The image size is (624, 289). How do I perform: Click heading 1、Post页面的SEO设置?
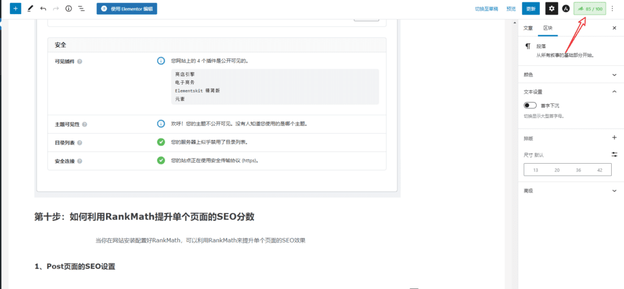pyautogui.click(x=75, y=266)
